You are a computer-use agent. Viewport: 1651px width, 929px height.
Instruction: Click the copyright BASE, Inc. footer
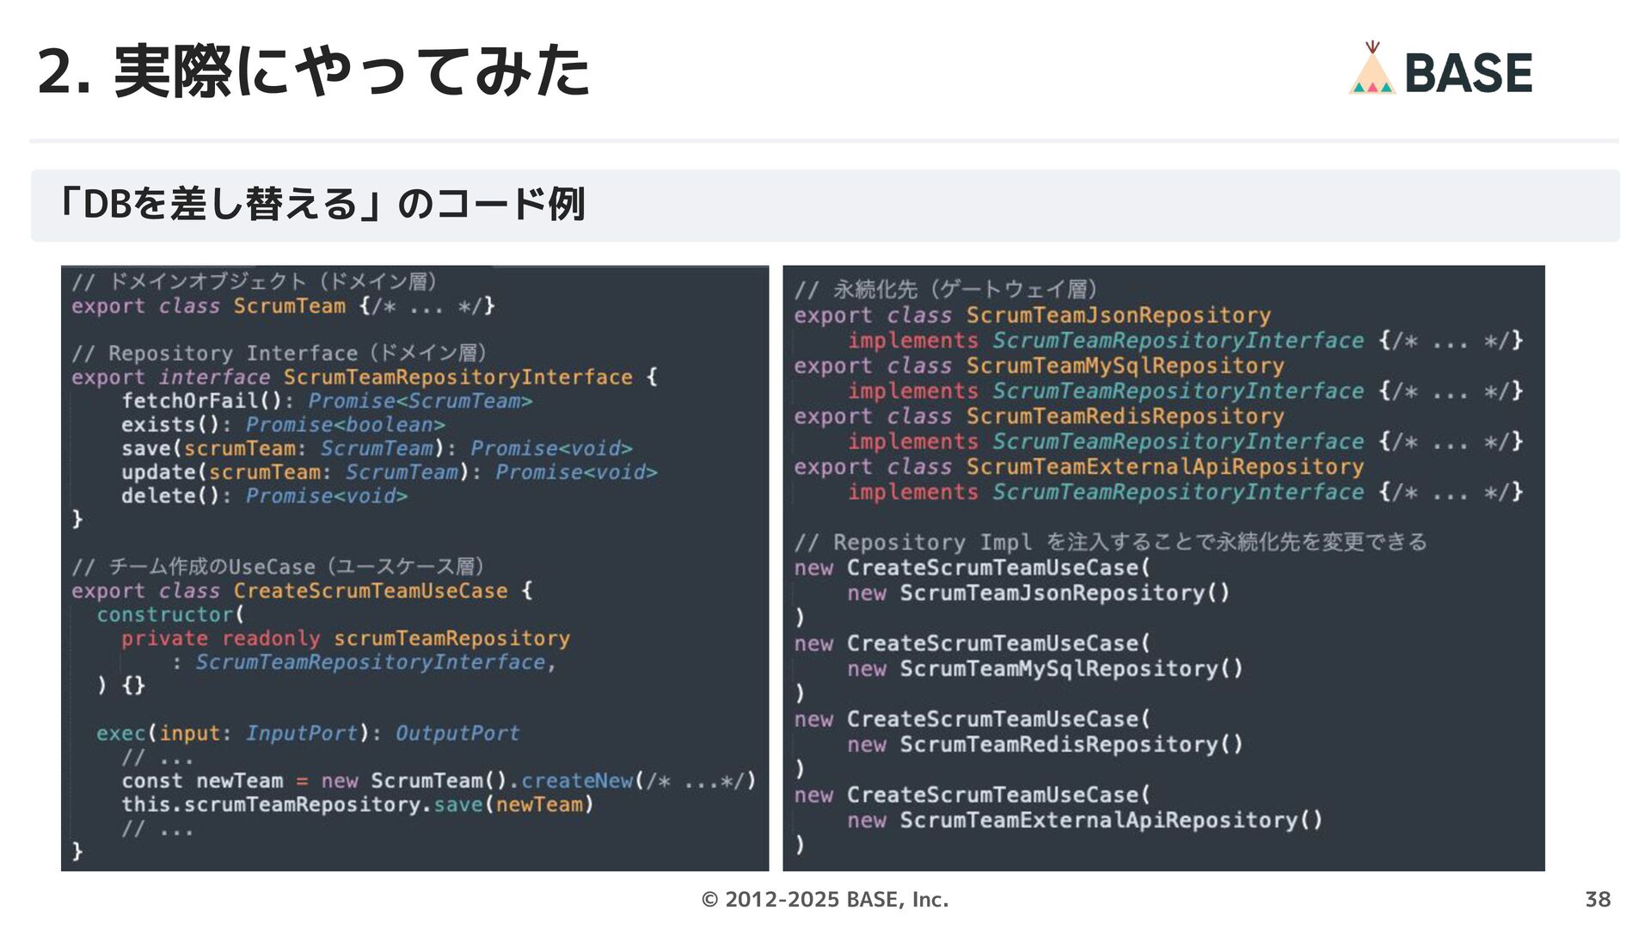point(825,900)
